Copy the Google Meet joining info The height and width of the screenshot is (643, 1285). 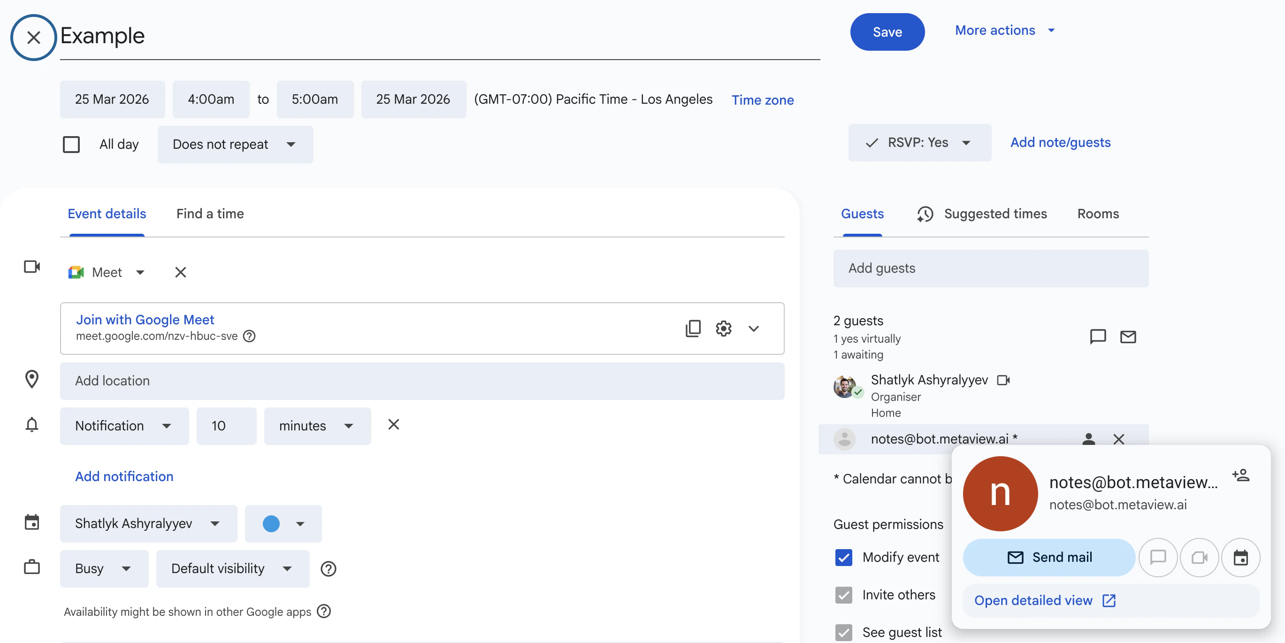pyautogui.click(x=692, y=328)
